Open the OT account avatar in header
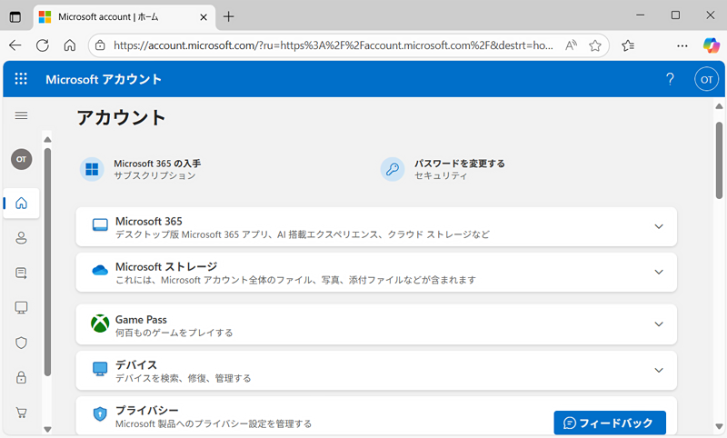727x438 pixels. point(706,79)
